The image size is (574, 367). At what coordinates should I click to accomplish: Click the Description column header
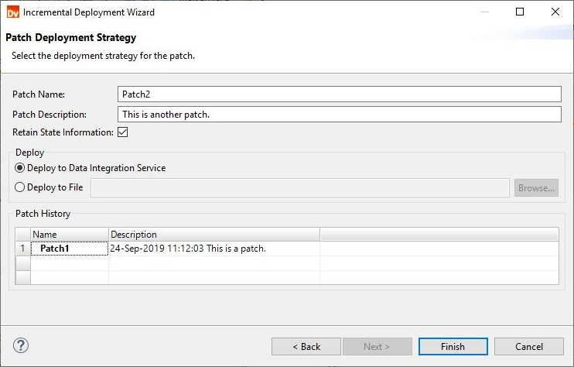tap(214, 235)
